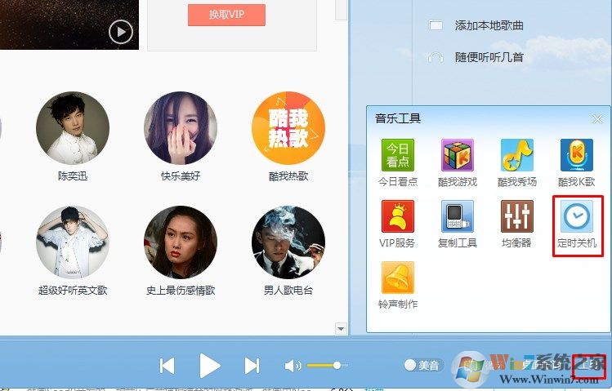Image resolution: width=612 pixels, height=391 pixels.
Task: Open the 超级好听英文歌 thumbnail
Action: 73,242
